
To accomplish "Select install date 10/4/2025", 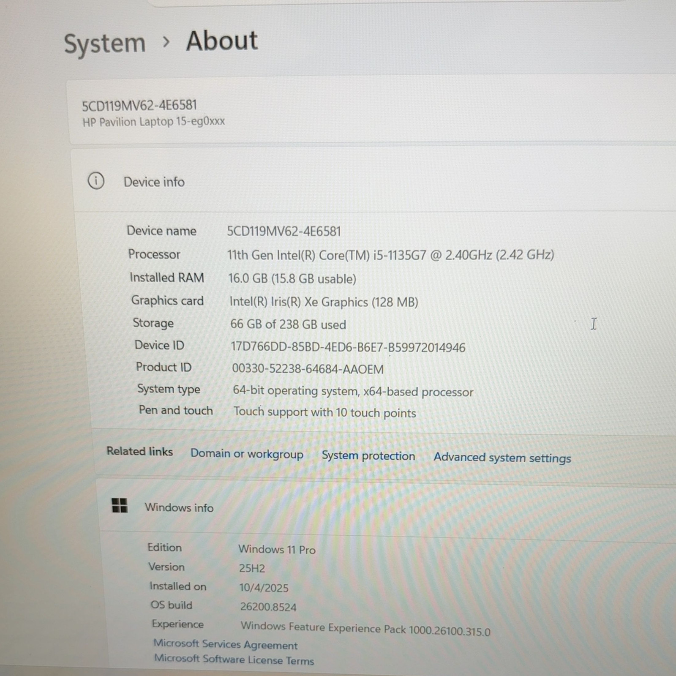I will tap(264, 588).
